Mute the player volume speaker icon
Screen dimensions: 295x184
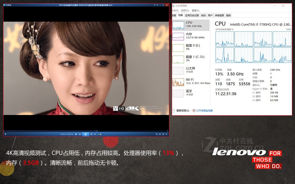pyautogui.click(x=95, y=134)
